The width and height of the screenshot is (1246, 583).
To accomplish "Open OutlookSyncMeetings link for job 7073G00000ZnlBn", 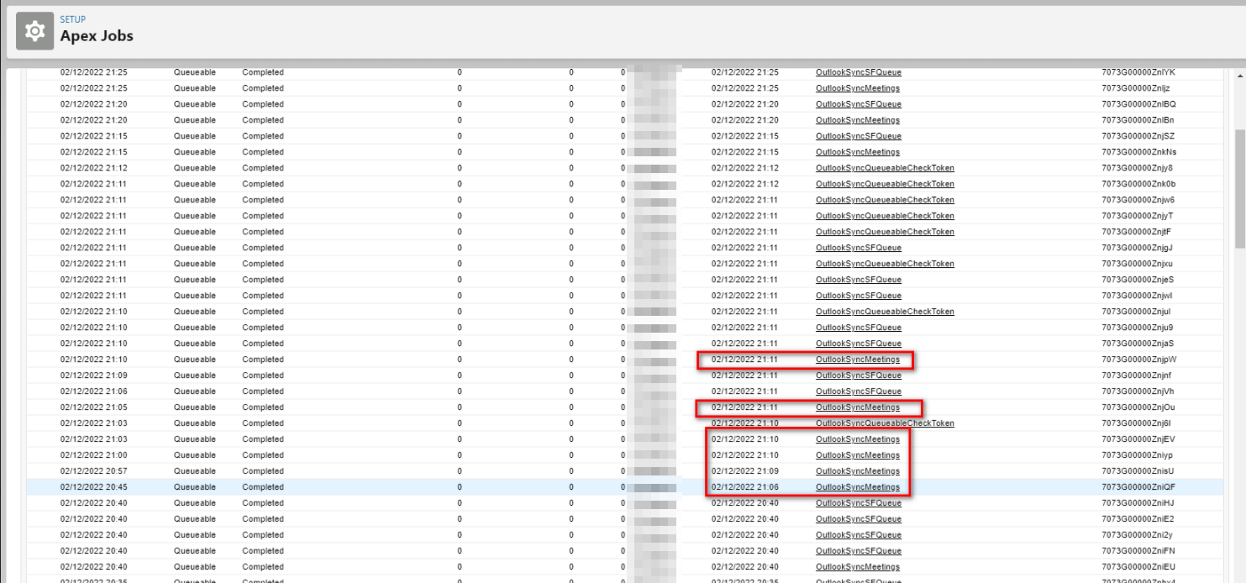I will point(857,120).
